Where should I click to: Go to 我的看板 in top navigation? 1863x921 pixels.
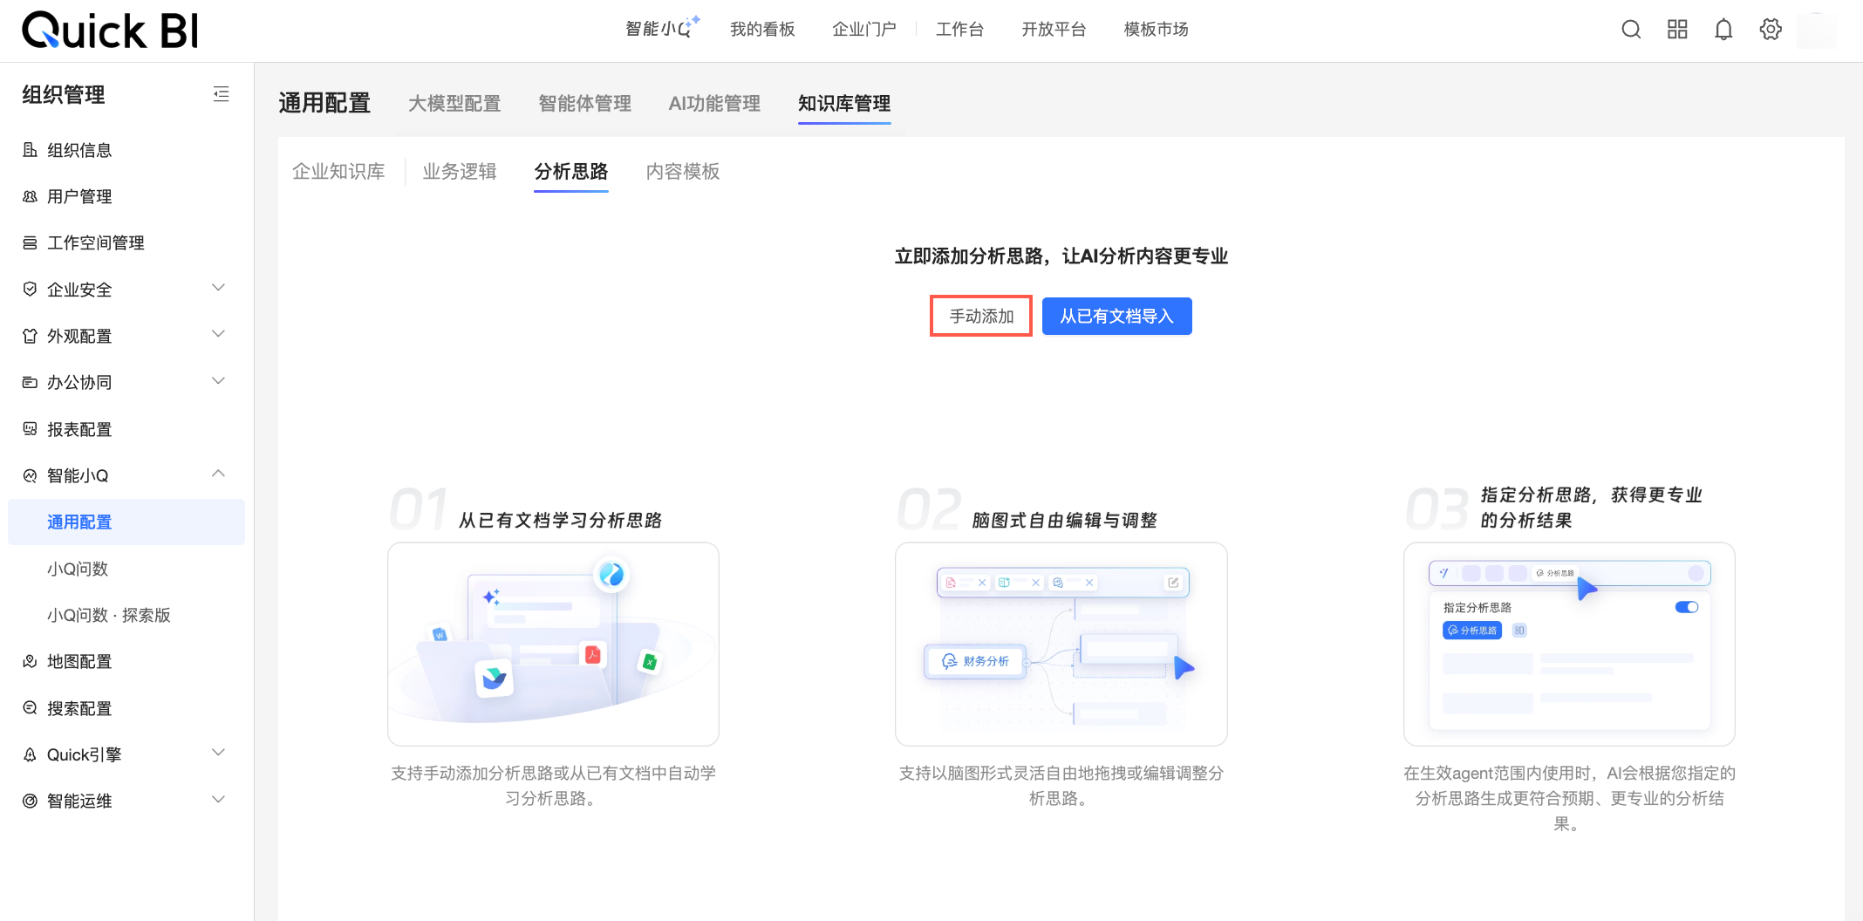(x=762, y=30)
